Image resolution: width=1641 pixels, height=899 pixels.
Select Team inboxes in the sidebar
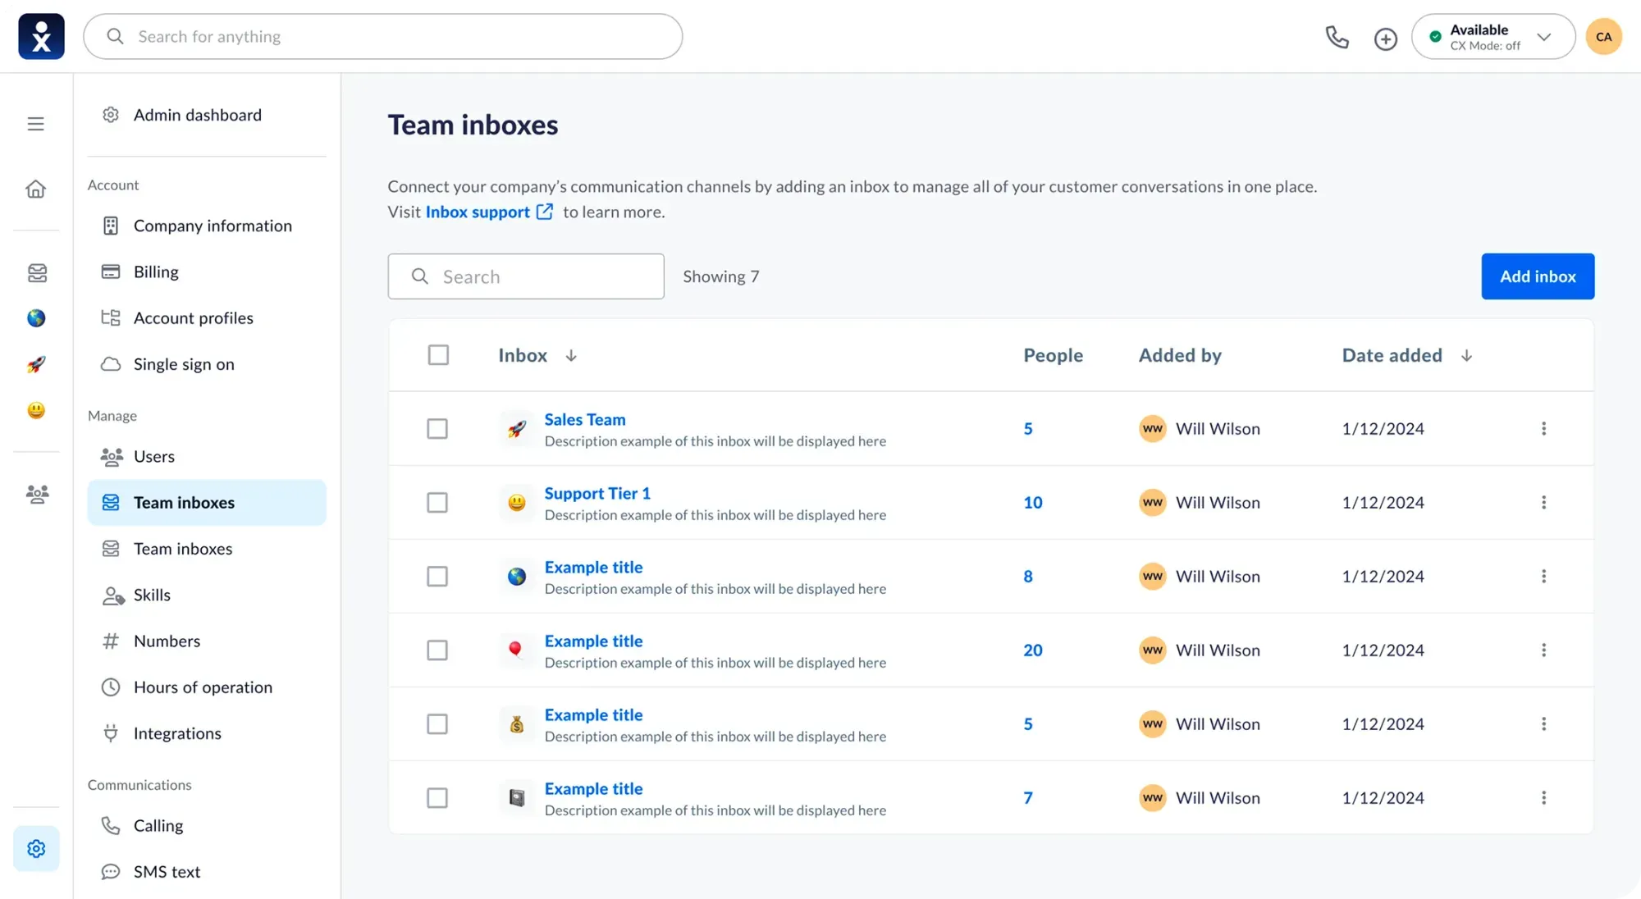click(184, 502)
